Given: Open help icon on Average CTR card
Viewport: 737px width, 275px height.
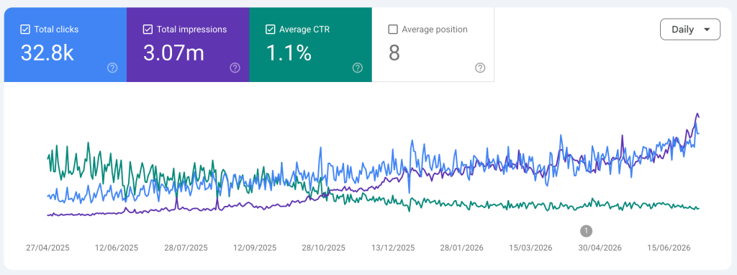Looking at the screenshot, I should (x=358, y=68).
